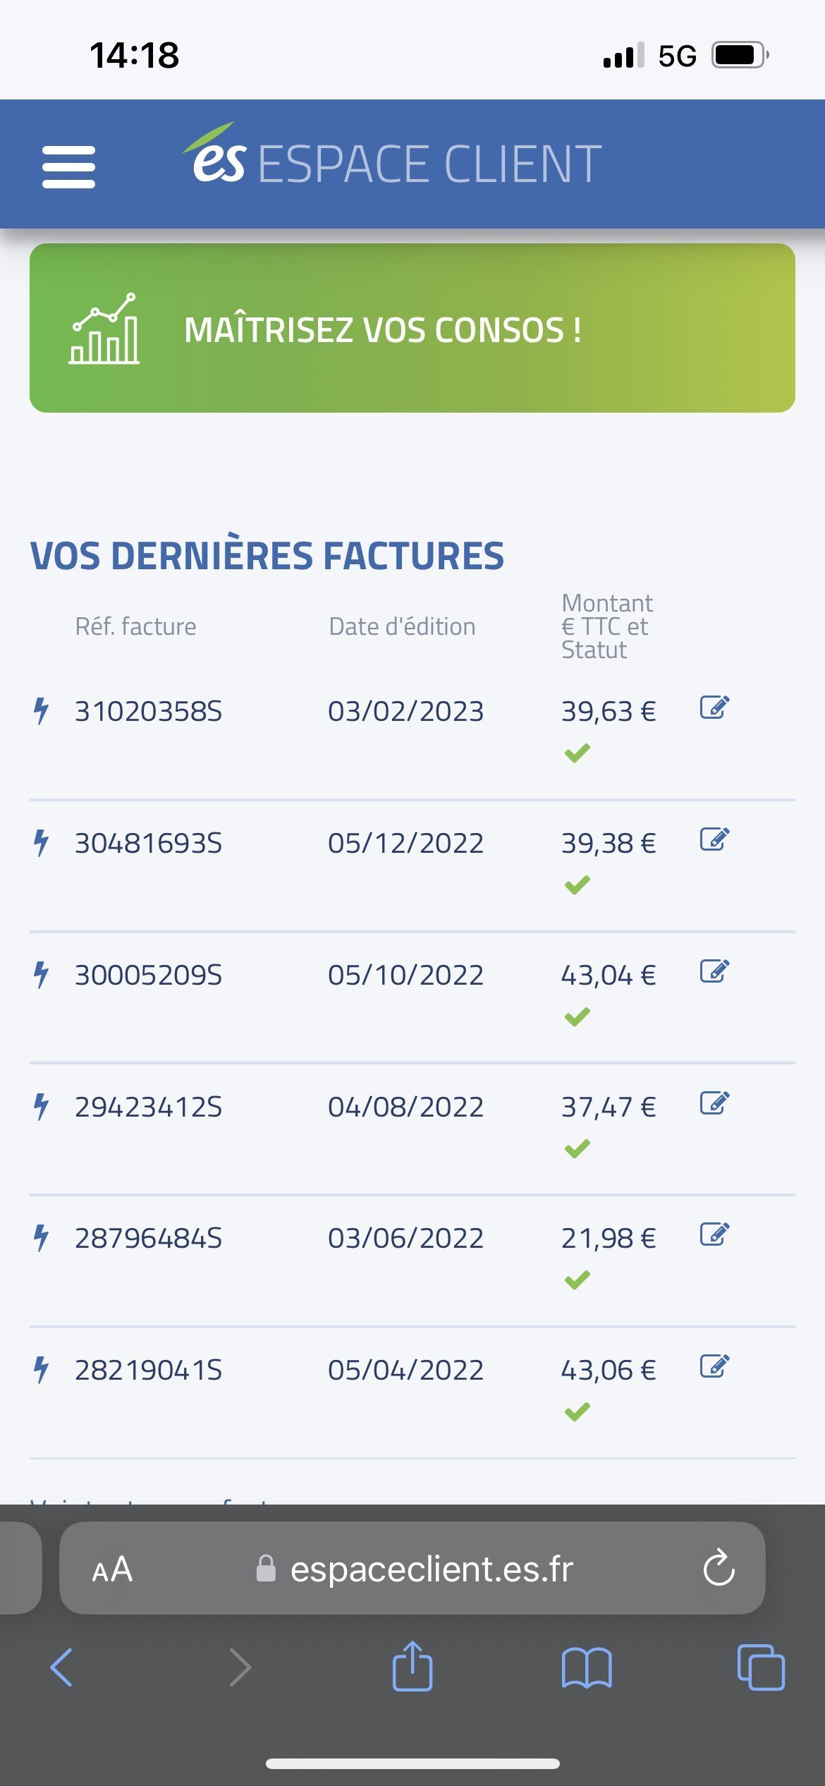This screenshot has width=825, height=1786.
Task: Open the edit icon for invoice 28796484S
Action: 714,1234
